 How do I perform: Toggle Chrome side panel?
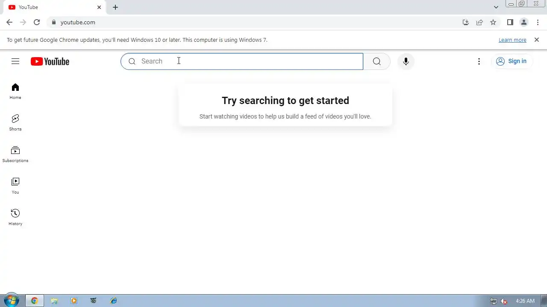510,22
